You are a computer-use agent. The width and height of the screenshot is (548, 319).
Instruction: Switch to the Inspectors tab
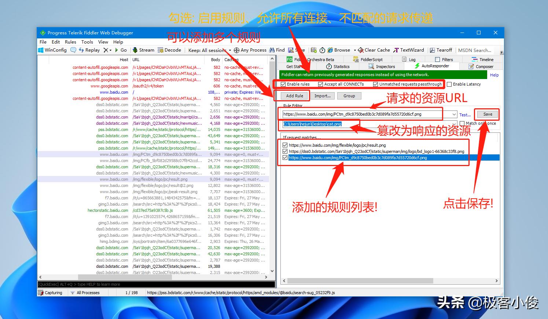pyautogui.click(x=382, y=67)
